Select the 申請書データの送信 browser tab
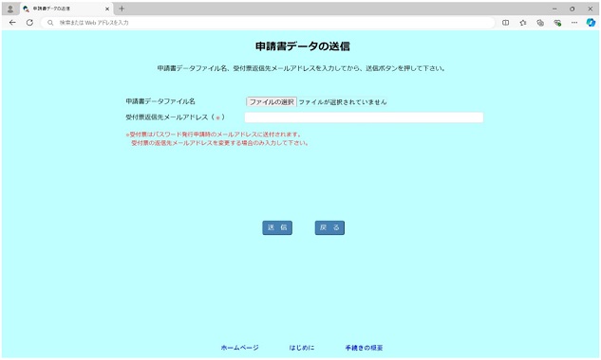This screenshot has width=601, height=360. [66, 9]
